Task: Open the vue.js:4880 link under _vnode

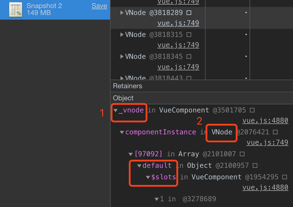Action: coord(265,121)
